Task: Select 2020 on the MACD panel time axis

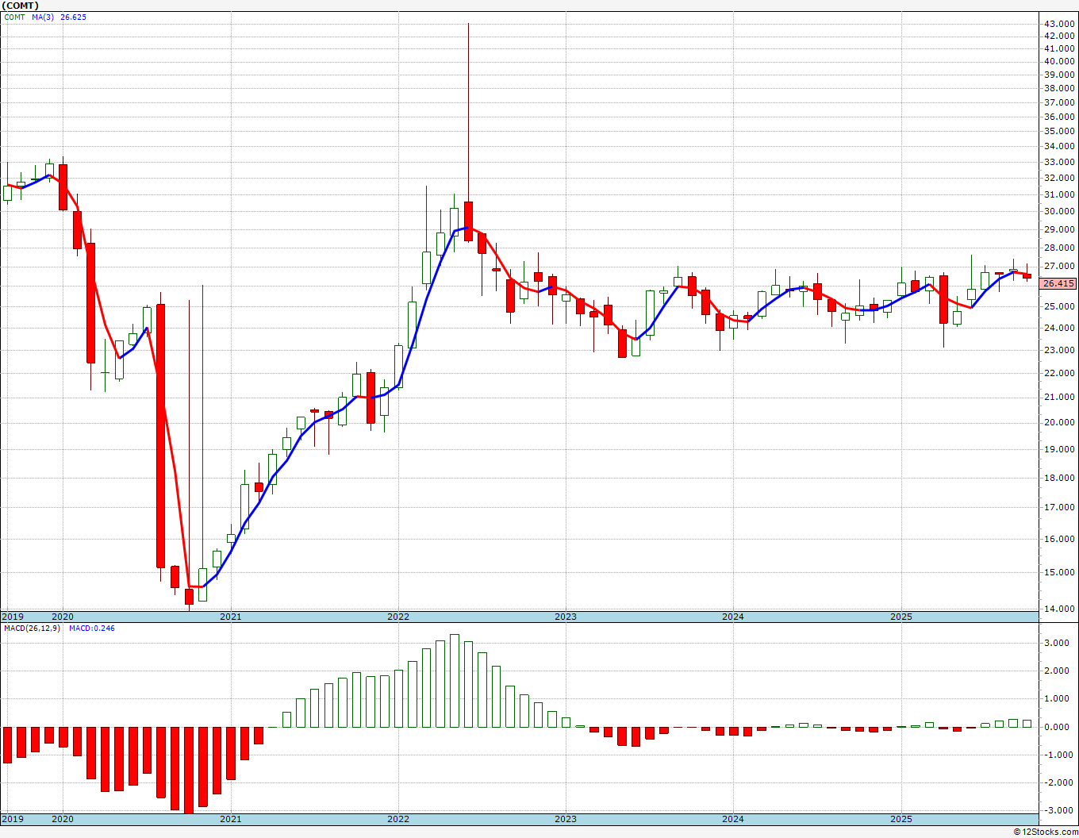Action: (63, 819)
